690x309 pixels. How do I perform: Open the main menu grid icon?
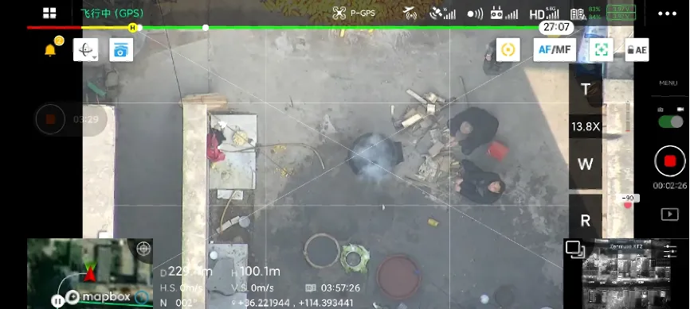click(x=49, y=14)
